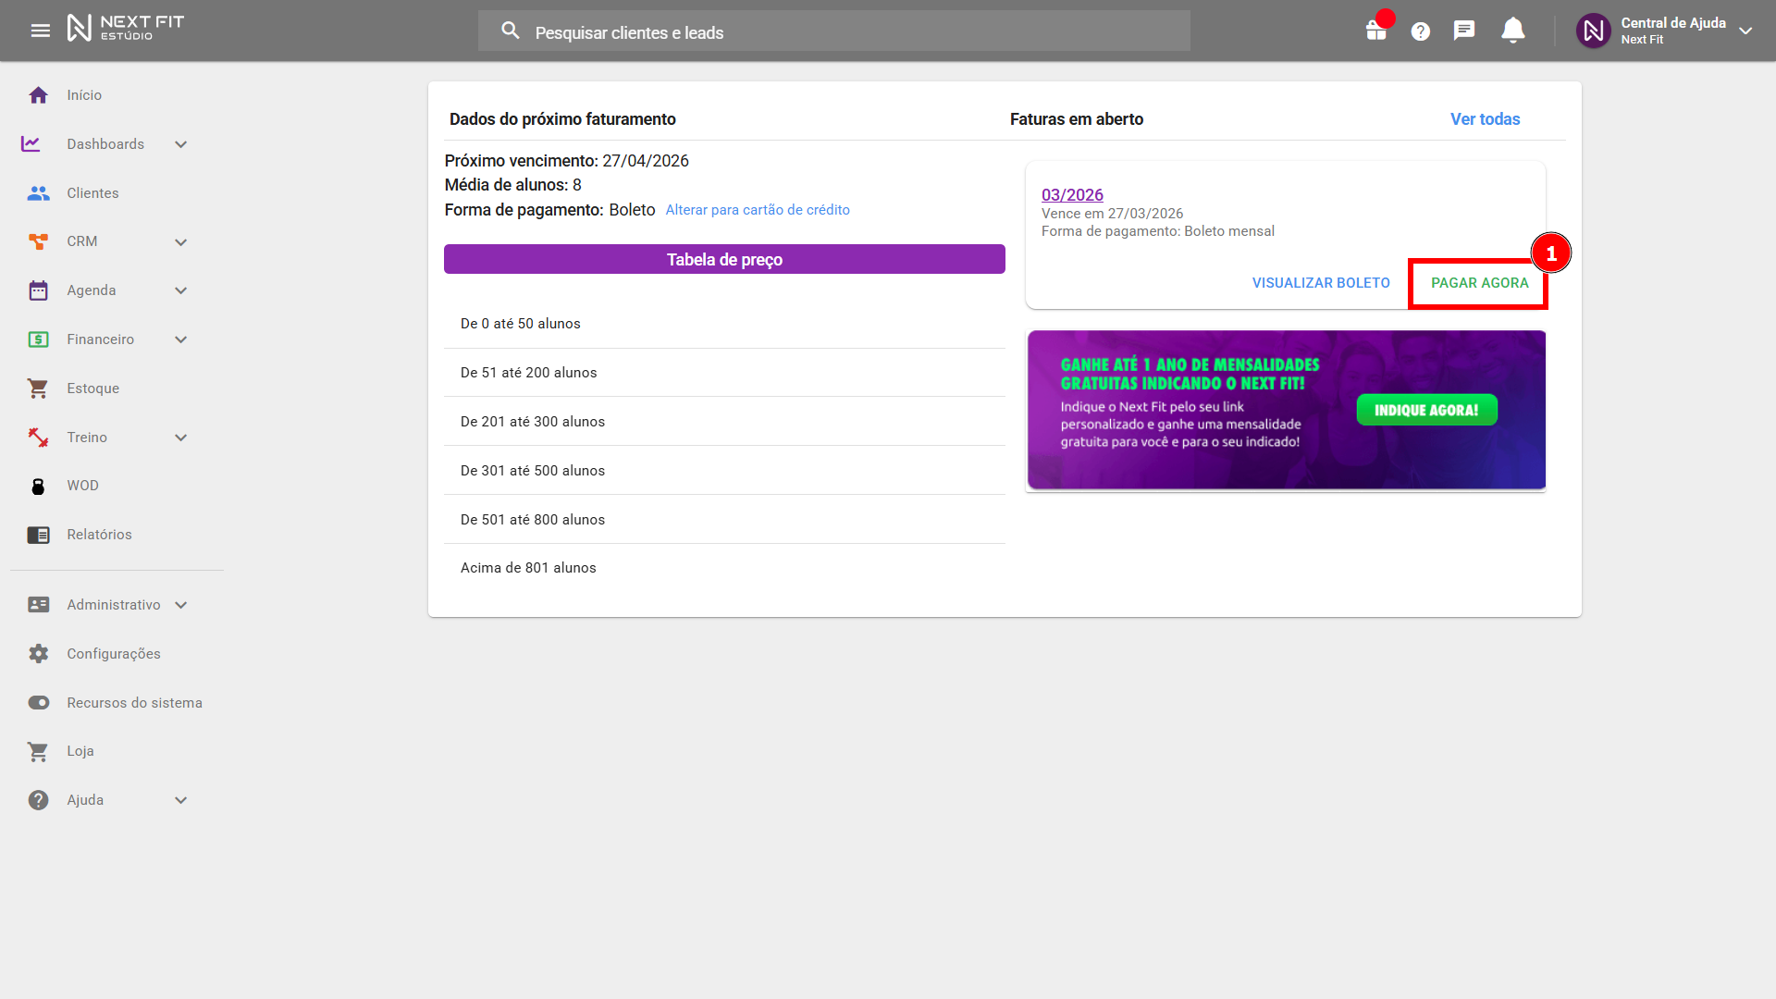Click the WOD kettlebell icon
1776x999 pixels.
click(38, 486)
